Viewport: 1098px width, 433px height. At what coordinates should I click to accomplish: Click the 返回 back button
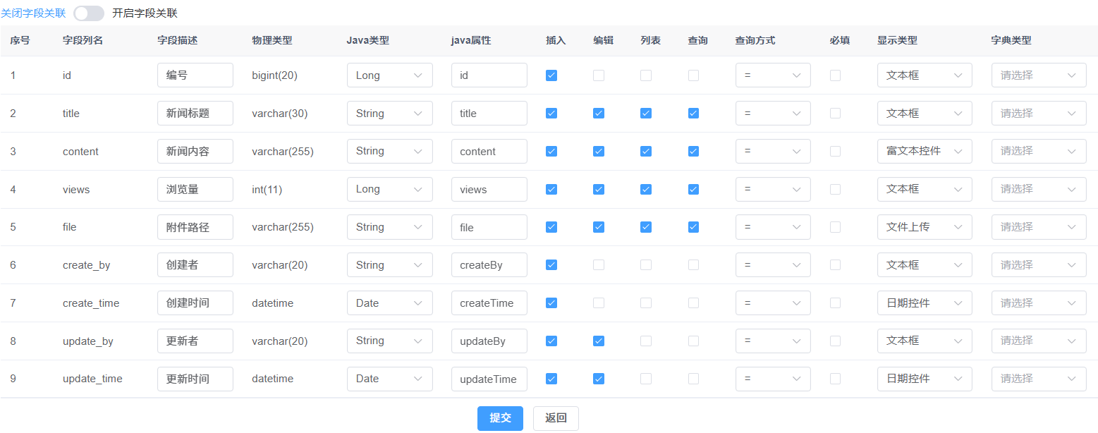556,418
